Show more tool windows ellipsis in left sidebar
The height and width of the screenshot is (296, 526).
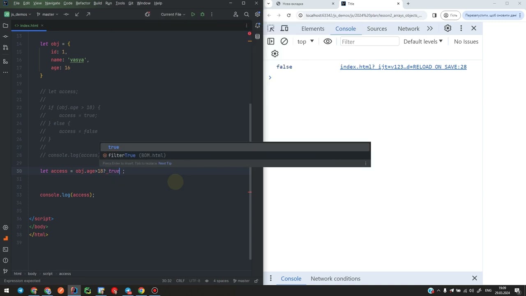click(5, 72)
